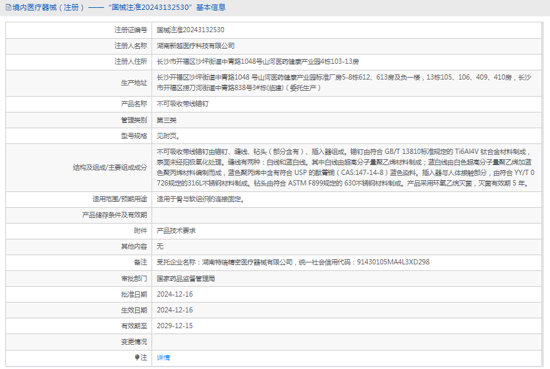Click the 产品储存条件及有效期 label
This screenshot has height=369, width=550.
(x=115, y=215)
